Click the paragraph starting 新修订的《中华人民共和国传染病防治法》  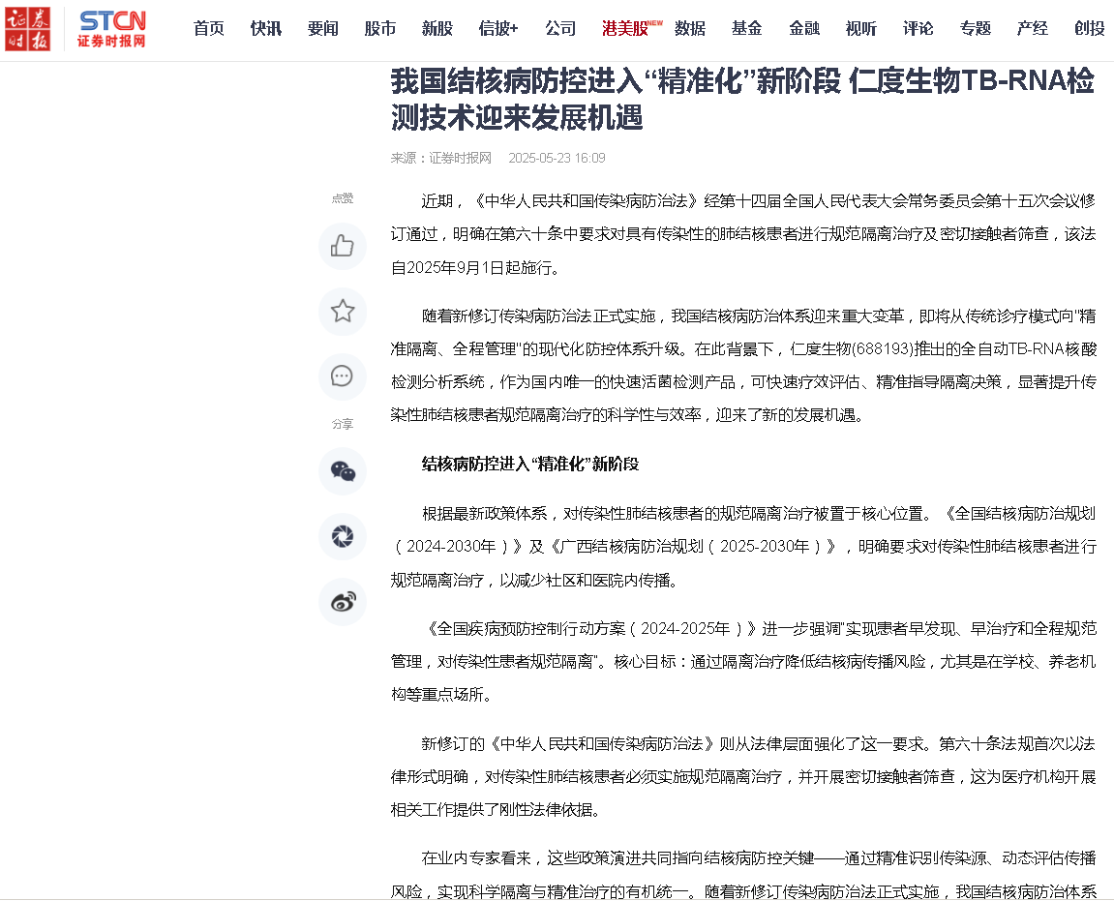pos(743,777)
